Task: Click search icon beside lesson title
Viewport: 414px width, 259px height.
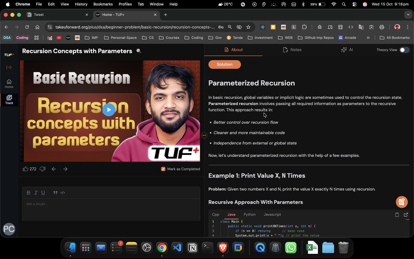Action: (x=139, y=51)
